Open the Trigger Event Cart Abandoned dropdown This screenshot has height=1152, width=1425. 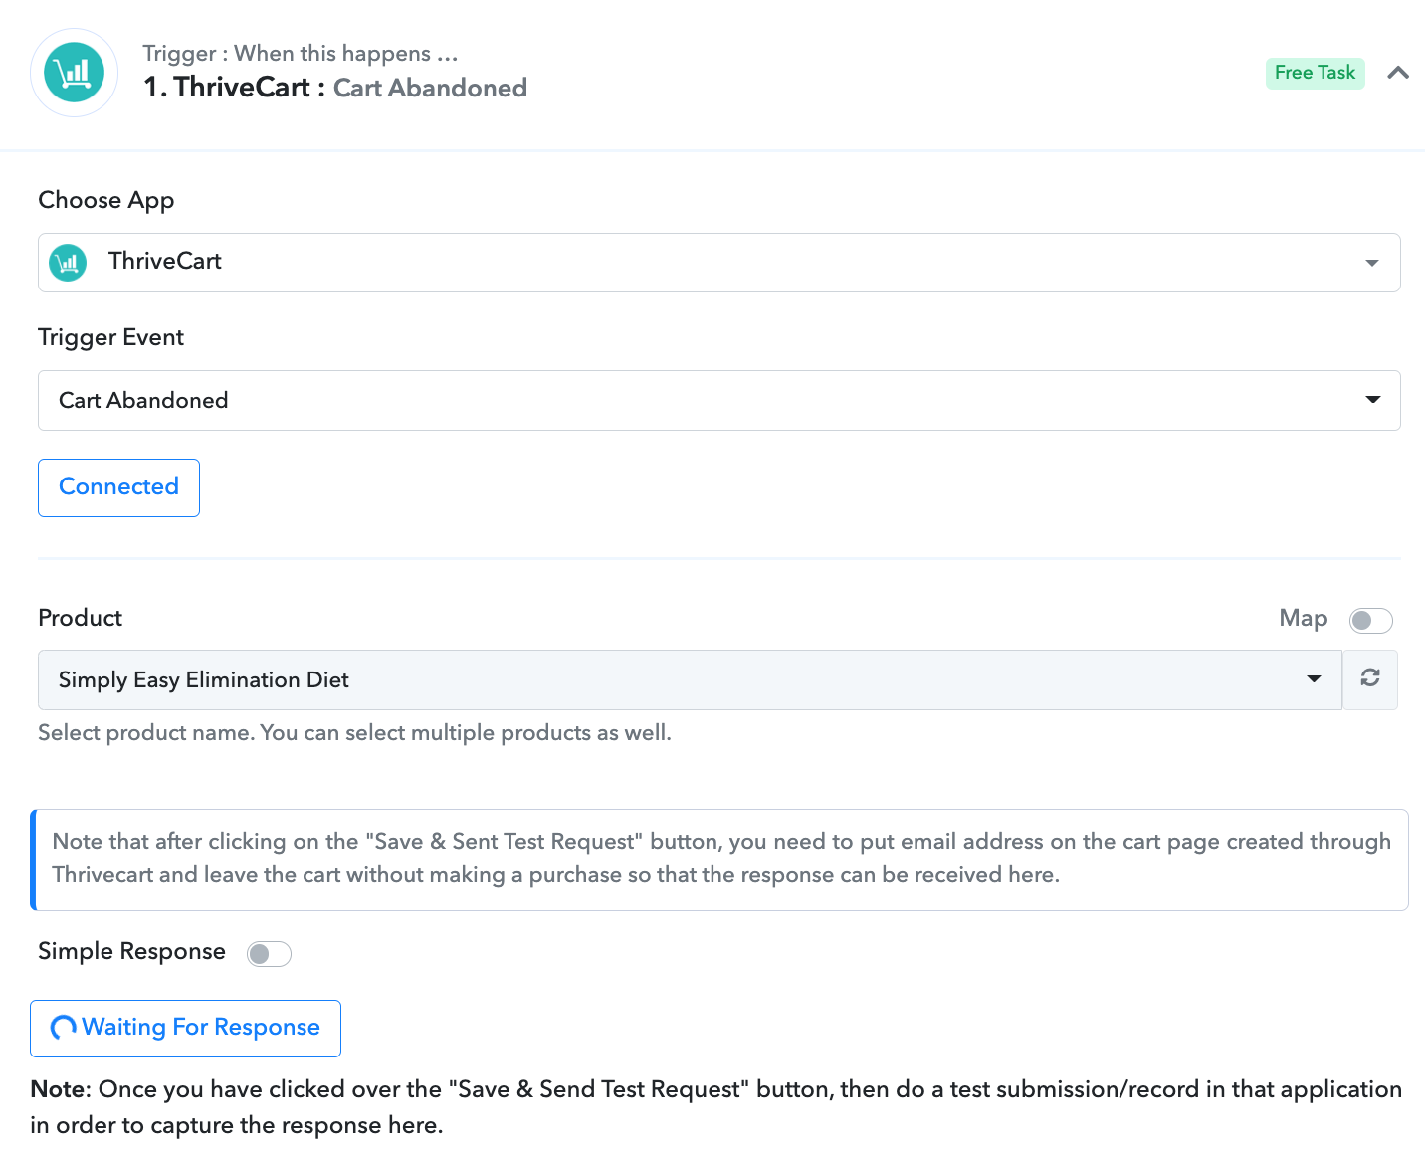(718, 400)
